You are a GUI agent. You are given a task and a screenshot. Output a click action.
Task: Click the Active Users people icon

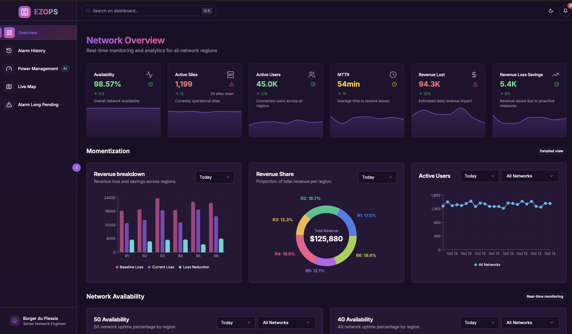pos(312,74)
